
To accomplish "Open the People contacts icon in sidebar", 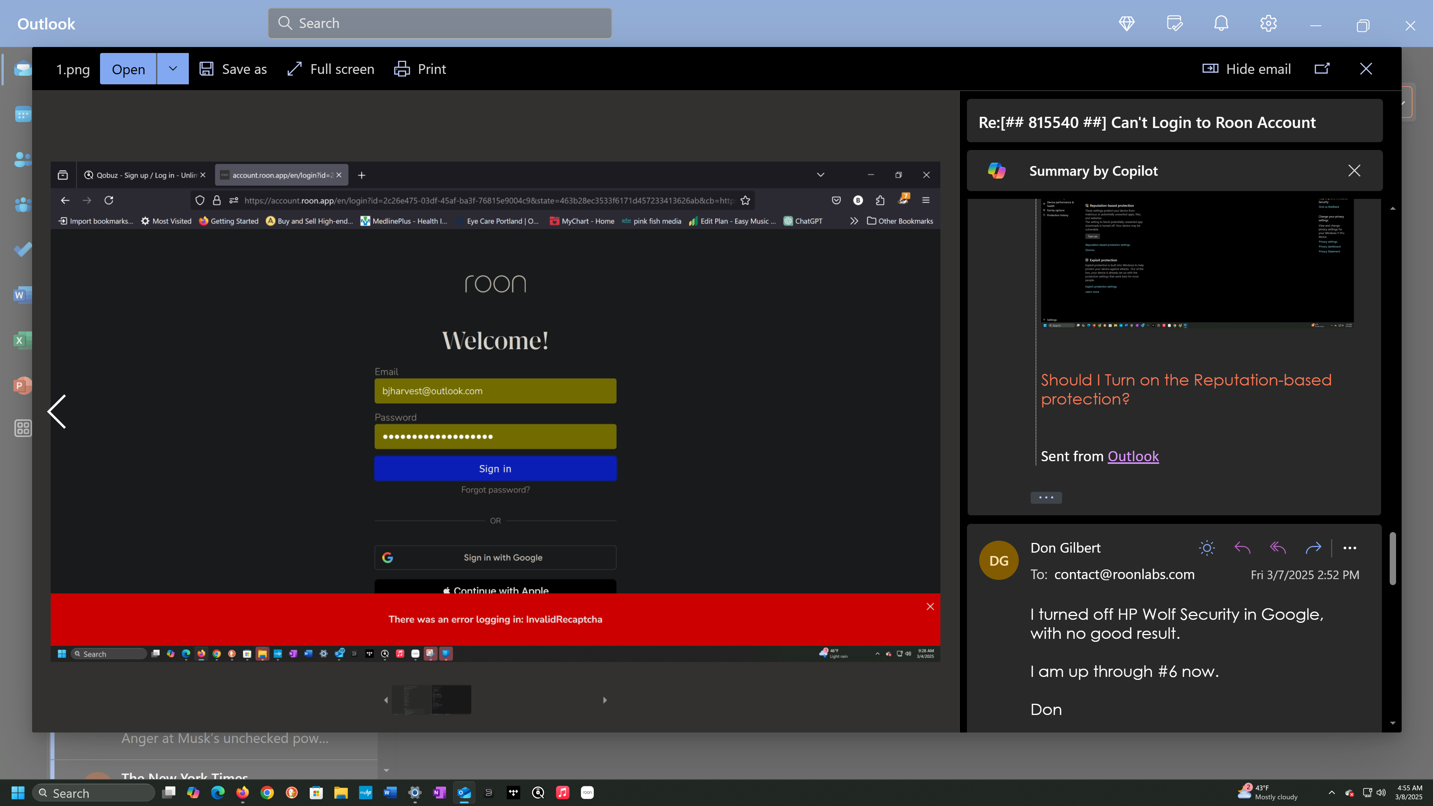I will click(x=23, y=160).
